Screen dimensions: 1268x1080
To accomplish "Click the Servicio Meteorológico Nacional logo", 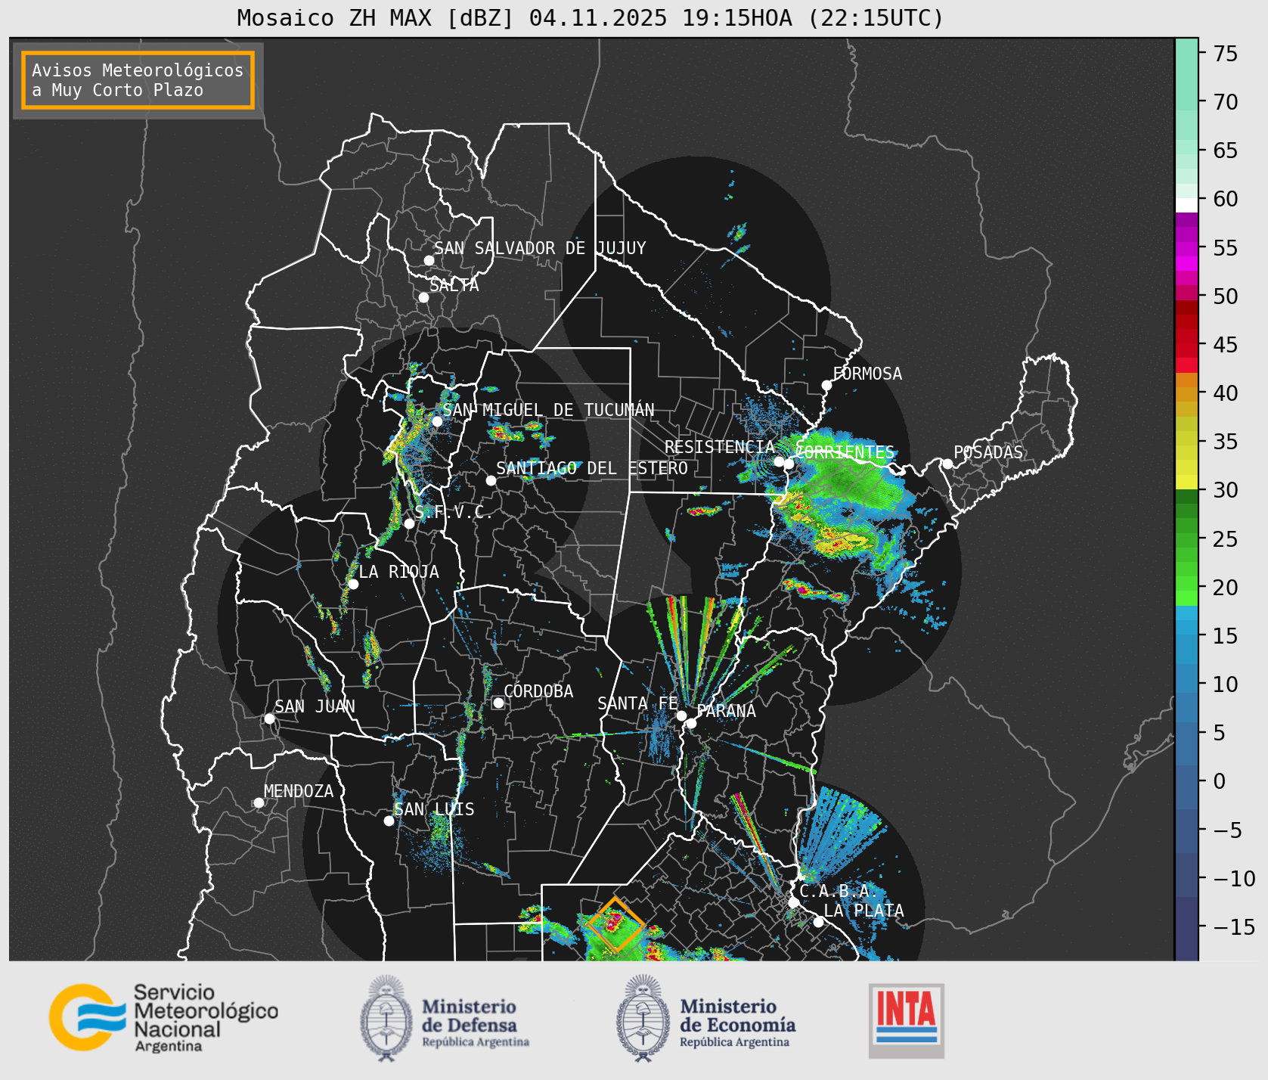I will click(164, 1018).
